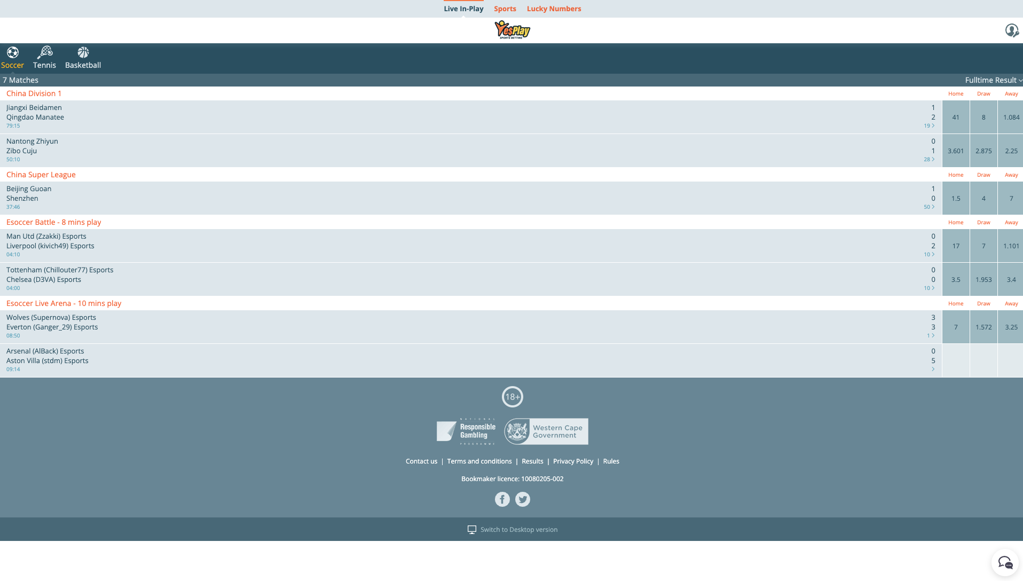Image resolution: width=1023 pixels, height=581 pixels.
Task: Bet Home 17 on Man Utd Esports
Action: [956, 246]
